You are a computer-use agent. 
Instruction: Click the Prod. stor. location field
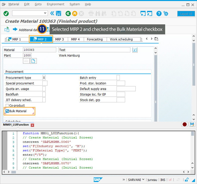121,83
